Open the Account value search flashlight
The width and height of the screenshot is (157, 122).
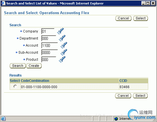(64, 45)
